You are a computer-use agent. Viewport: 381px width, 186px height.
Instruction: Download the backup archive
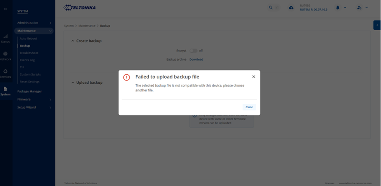point(196,59)
